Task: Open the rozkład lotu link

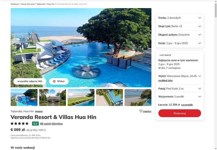Action: (x=165, y=81)
